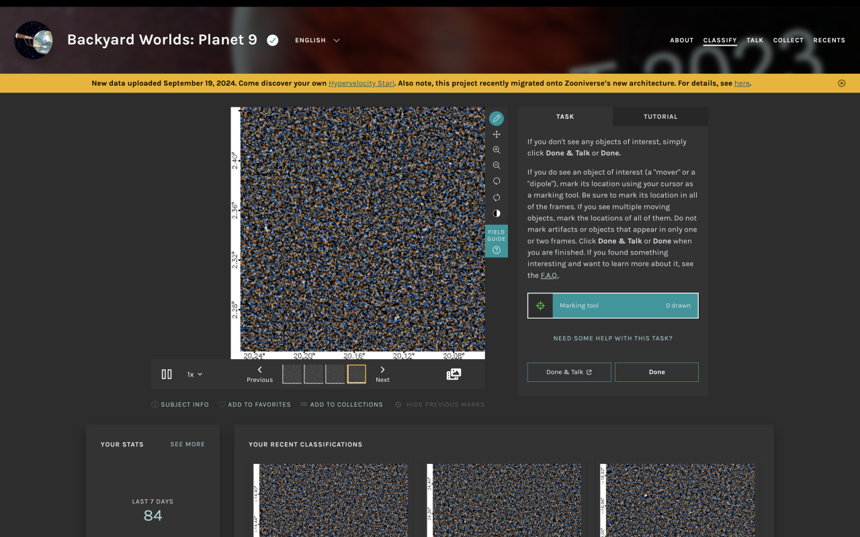Reset the image view
Screen dimensions: 860x537
tap(497, 197)
